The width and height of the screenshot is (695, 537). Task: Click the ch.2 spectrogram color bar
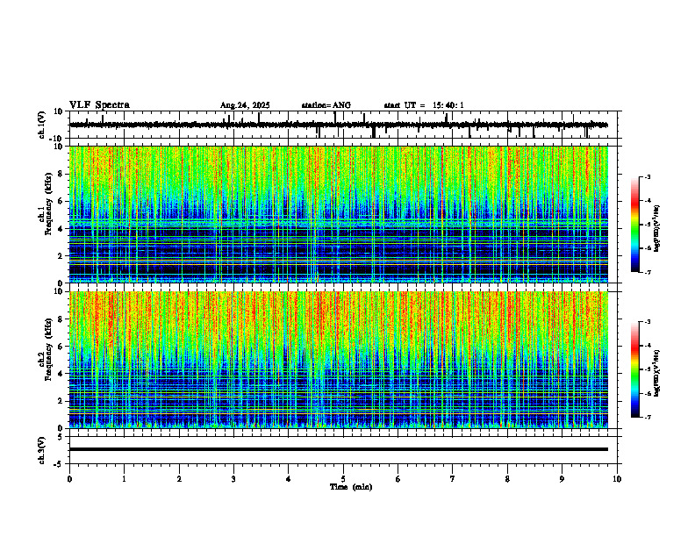pos(635,369)
